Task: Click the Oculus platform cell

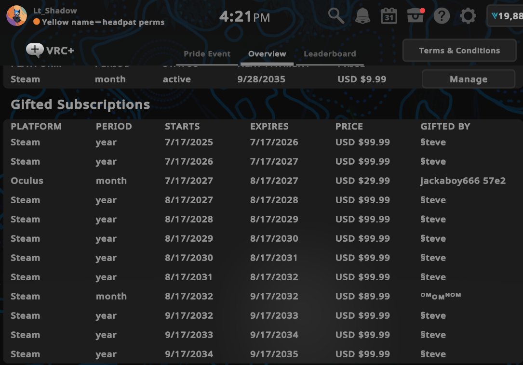Action: [27, 181]
